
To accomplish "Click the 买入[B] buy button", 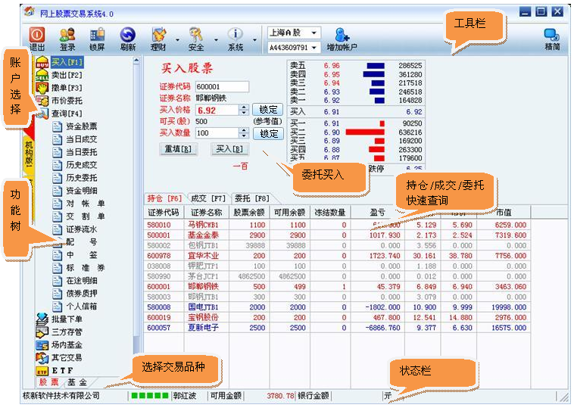I will [x=229, y=149].
